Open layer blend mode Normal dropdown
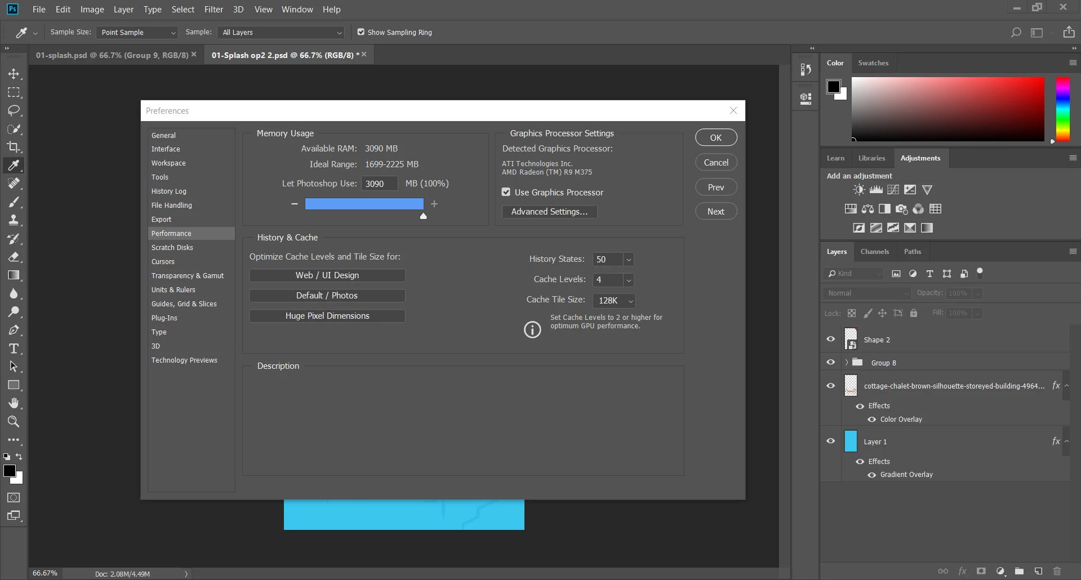The image size is (1081, 580). click(866, 293)
